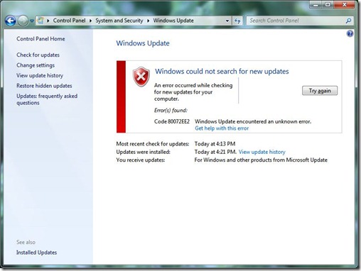Open Help via the blue question icon
361x271 pixels.
[350, 33]
